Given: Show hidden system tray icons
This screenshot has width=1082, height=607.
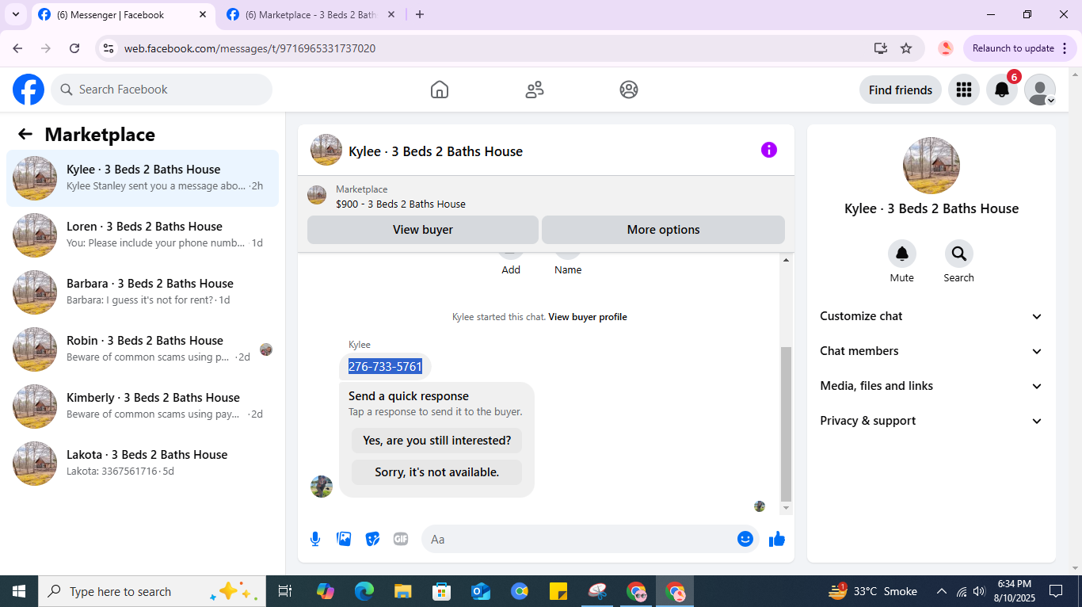Looking at the screenshot, I should click(941, 591).
